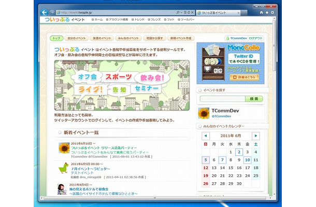
Task: Click the みんなのイベントカレンダー heading
Action: (223, 126)
